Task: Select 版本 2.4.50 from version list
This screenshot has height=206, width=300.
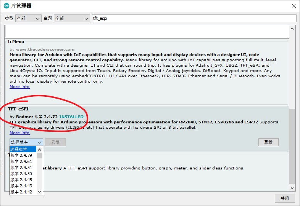Action: point(23,174)
